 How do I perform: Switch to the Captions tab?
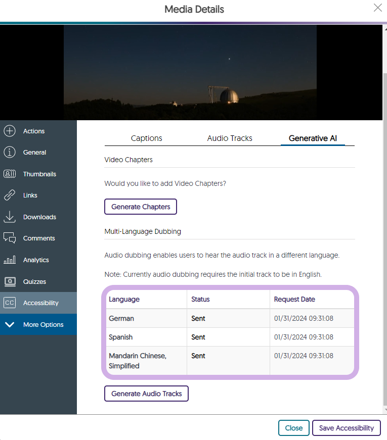[146, 138]
